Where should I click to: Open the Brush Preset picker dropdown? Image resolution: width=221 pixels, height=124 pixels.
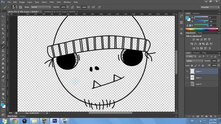[x=16, y=7]
